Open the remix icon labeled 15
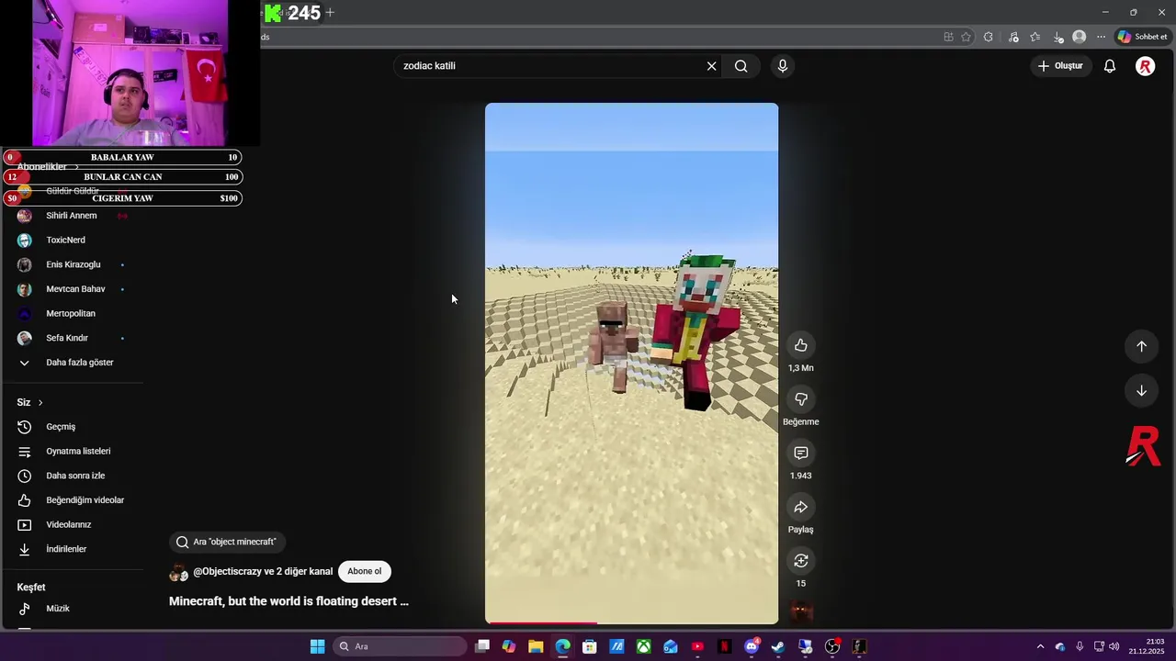 click(x=801, y=561)
